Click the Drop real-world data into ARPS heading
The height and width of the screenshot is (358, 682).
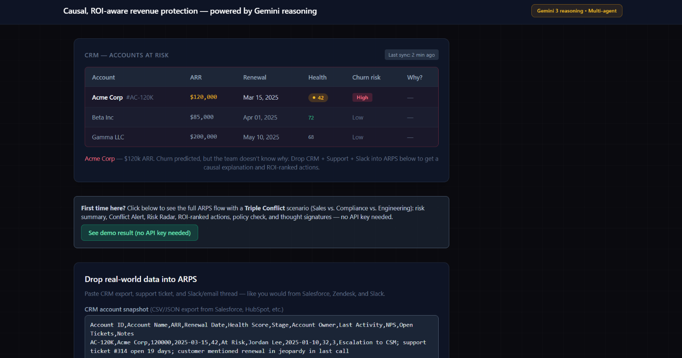tap(141, 279)
